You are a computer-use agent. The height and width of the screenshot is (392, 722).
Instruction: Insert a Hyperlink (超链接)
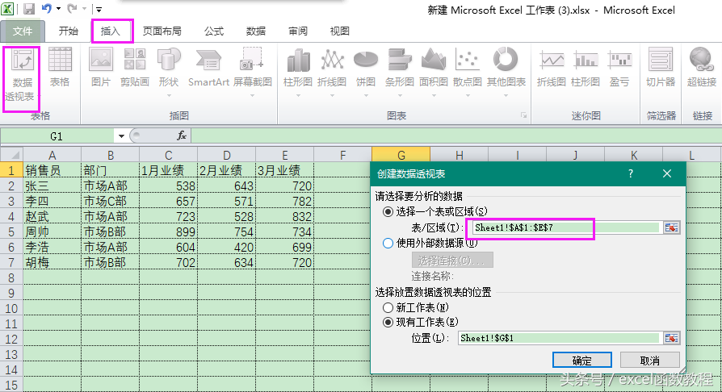point(702,67)
